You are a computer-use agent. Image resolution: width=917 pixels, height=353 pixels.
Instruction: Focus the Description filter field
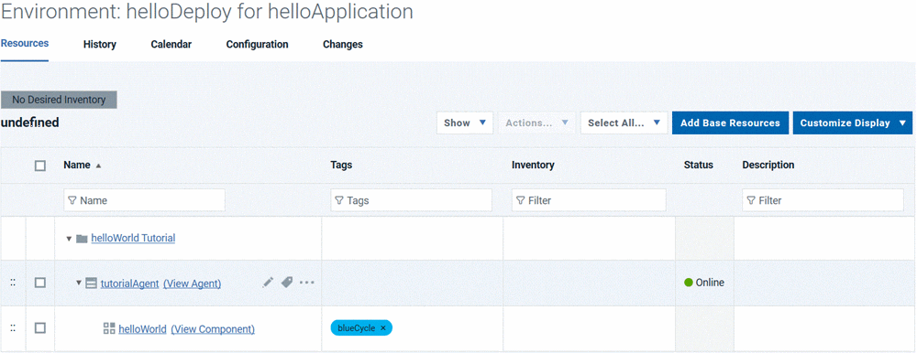coord(823,200)
